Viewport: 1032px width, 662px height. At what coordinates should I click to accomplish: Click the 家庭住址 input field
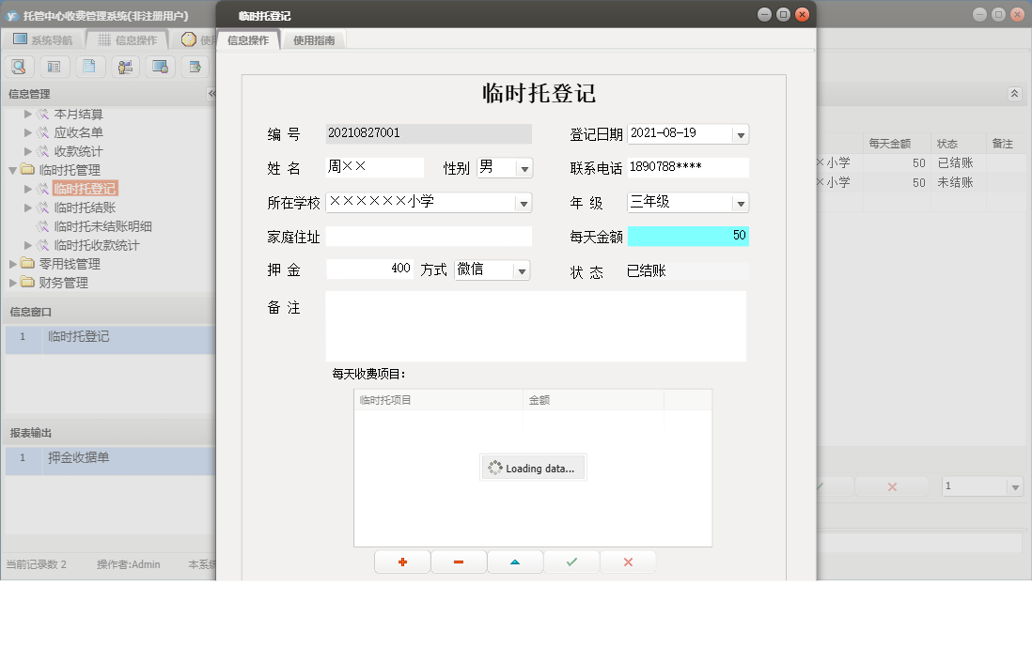(x=429, y=236)
